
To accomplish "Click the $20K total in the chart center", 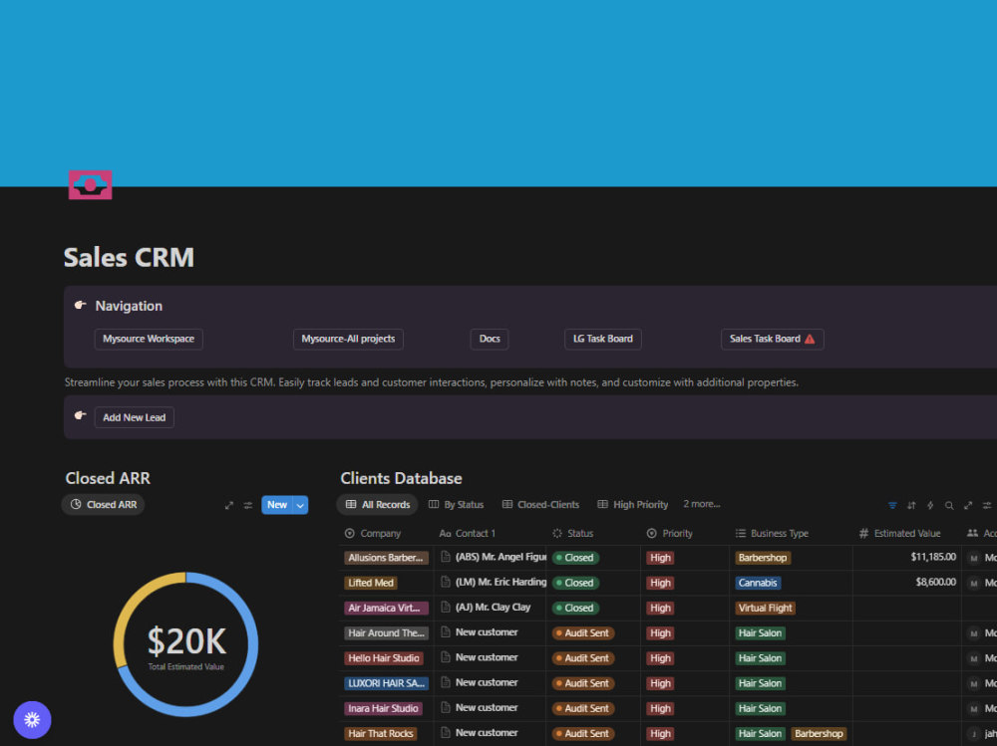I will coord(186,641).
